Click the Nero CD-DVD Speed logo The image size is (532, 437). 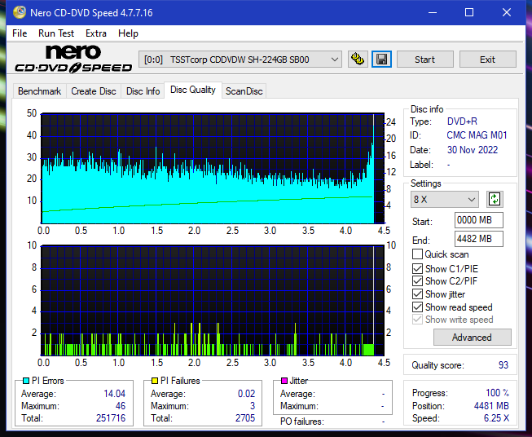(x=73, y=59)
